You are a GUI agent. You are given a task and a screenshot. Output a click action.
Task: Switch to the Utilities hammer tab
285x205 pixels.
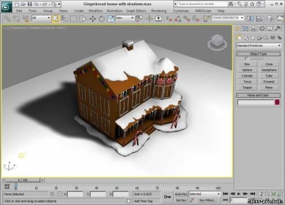pyautogui.click(x=278, y=28)
